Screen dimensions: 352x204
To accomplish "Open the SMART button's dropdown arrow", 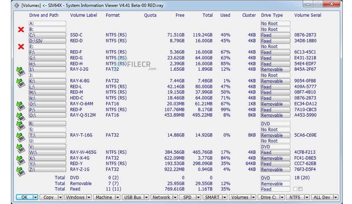I will (x=224, y=197).
